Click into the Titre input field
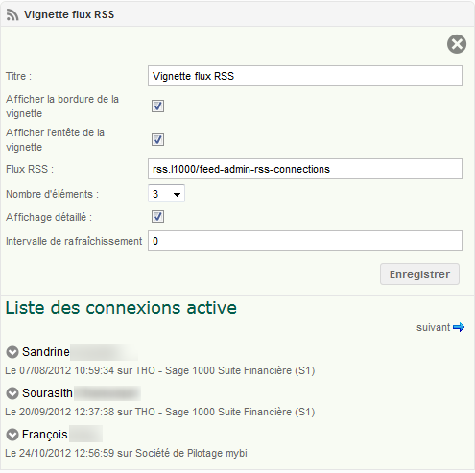Screen dimensions: 475x473 point(305,76)
